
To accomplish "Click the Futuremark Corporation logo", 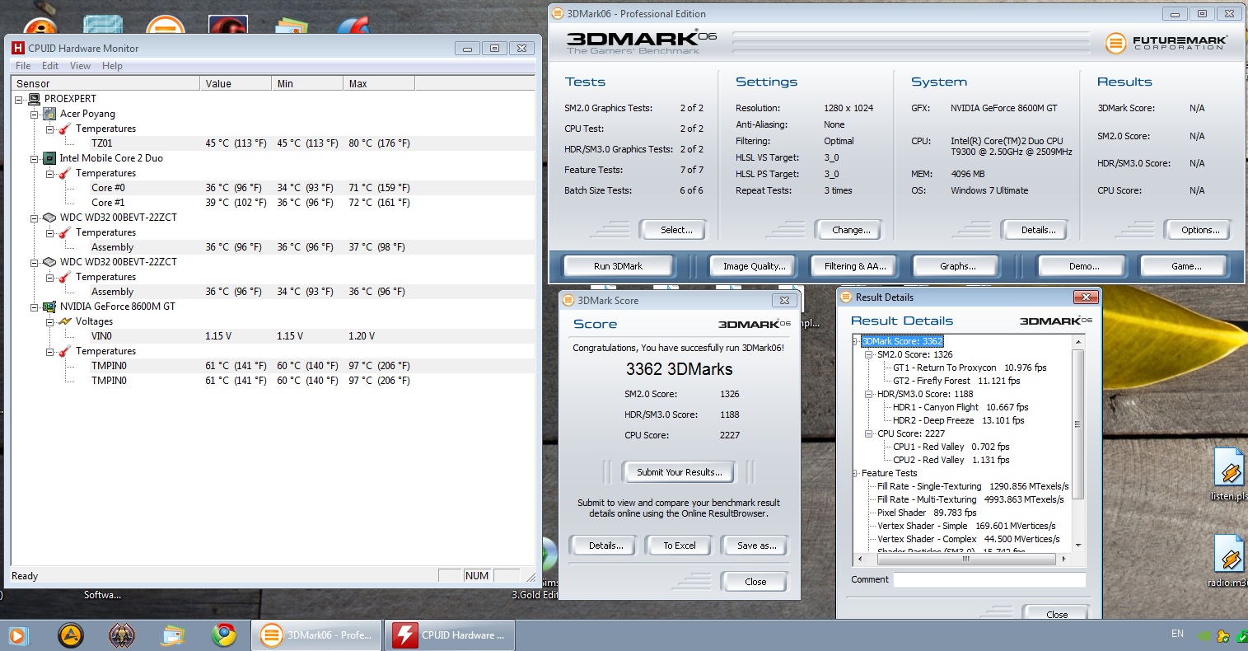I will (1167, 43).
